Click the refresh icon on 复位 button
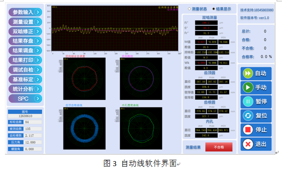Screen dimensions: 282x171 [248, 115]
